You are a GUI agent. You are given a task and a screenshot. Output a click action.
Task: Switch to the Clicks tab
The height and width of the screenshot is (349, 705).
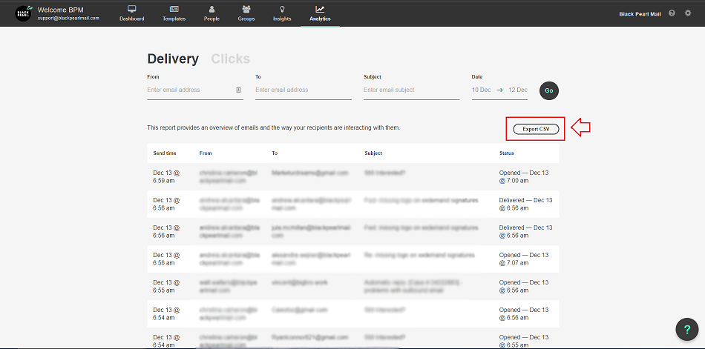tap(230, 59)
